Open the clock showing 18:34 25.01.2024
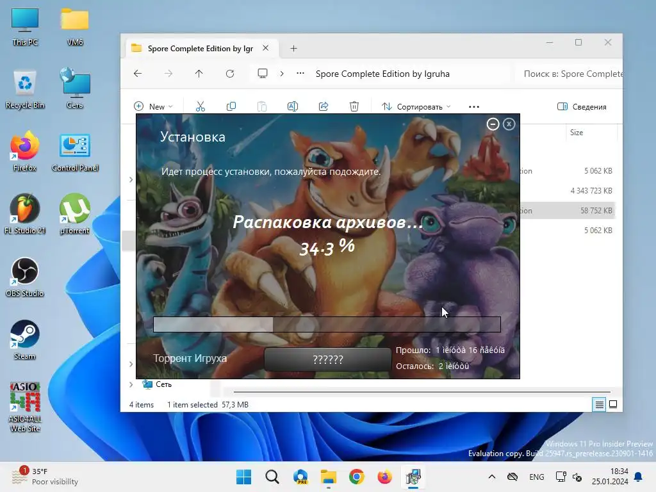656x492 pixels. (x=610, y=477)
